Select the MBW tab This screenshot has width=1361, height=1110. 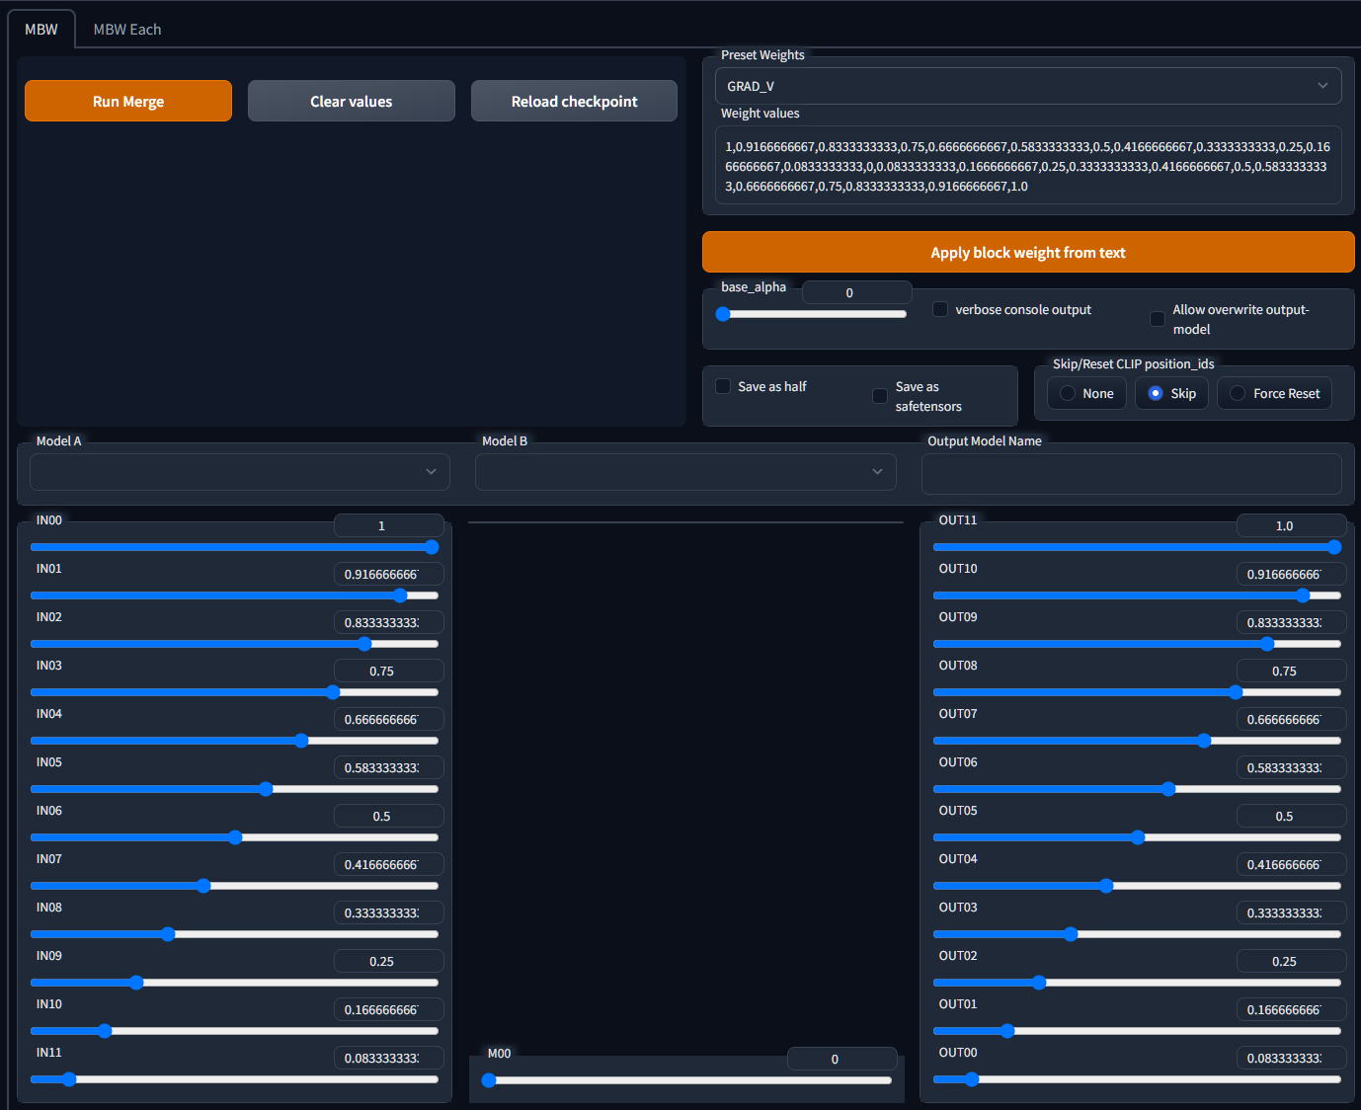pos(41,30)
